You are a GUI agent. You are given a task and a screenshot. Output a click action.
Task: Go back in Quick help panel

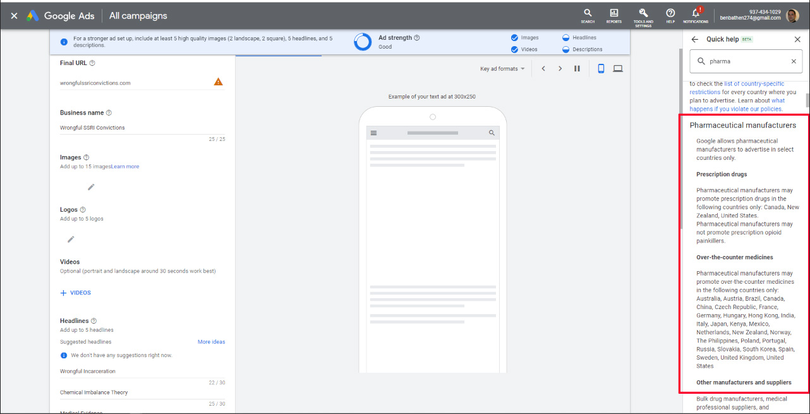695,39
